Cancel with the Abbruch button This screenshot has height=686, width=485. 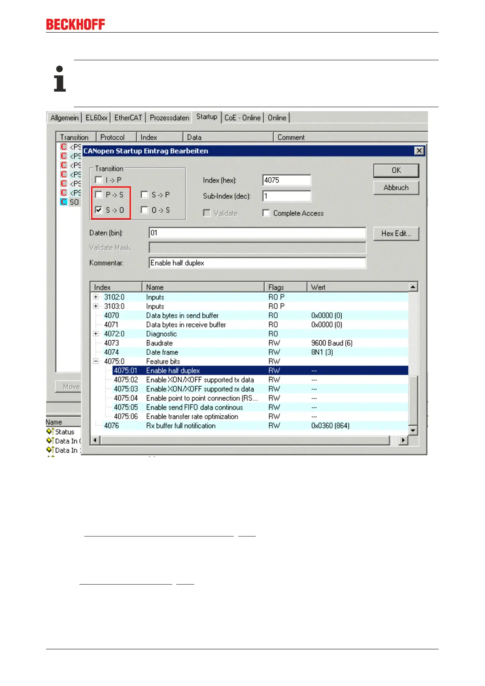pos(396,187)
